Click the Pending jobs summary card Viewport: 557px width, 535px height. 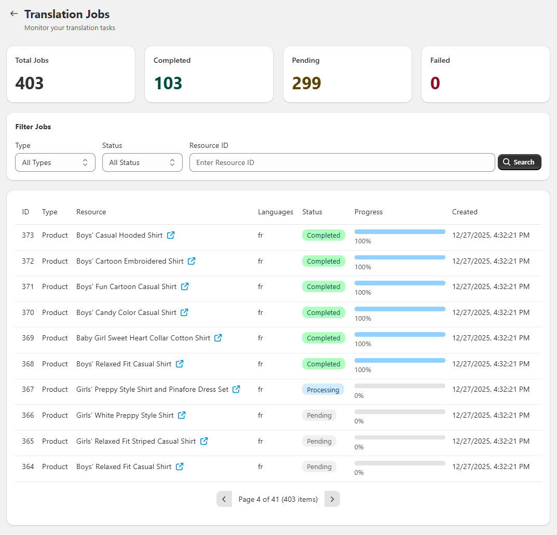pos(347,74)
